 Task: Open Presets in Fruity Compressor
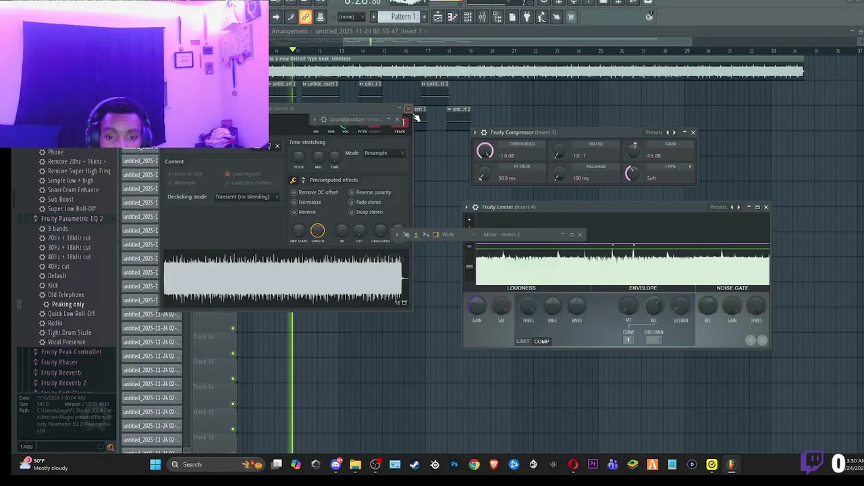[x=653, y=132]
